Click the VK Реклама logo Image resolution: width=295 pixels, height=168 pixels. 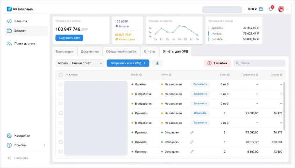tap(20, 9)
